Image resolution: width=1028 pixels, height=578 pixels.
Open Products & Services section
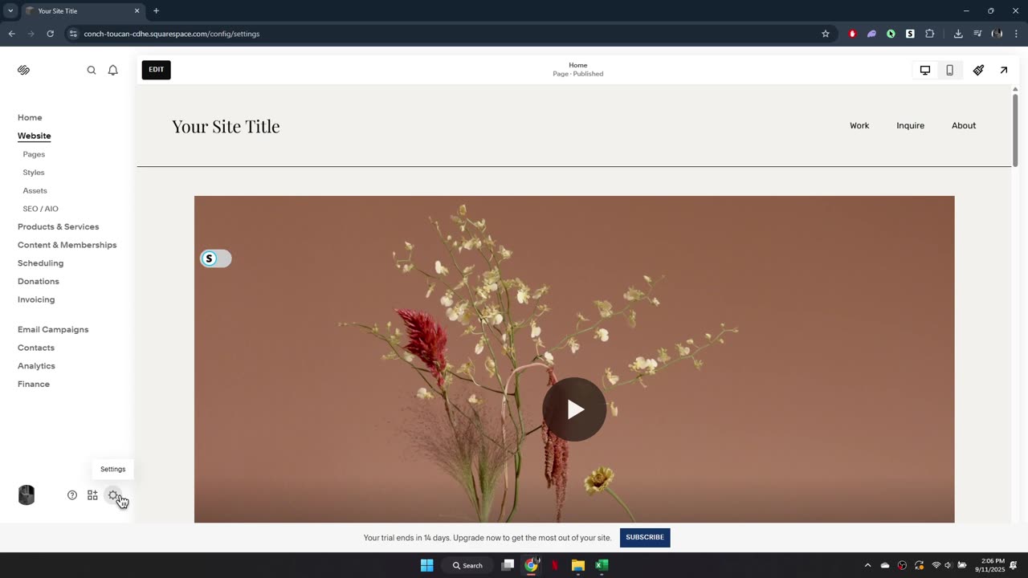click(x=59, y=226)
